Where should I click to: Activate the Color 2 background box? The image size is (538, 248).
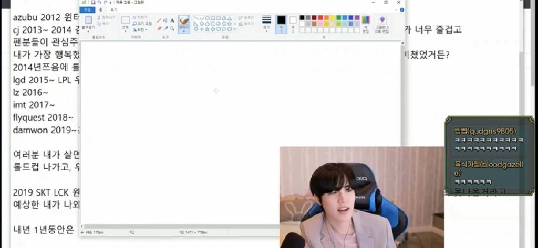tap(293, 24)
